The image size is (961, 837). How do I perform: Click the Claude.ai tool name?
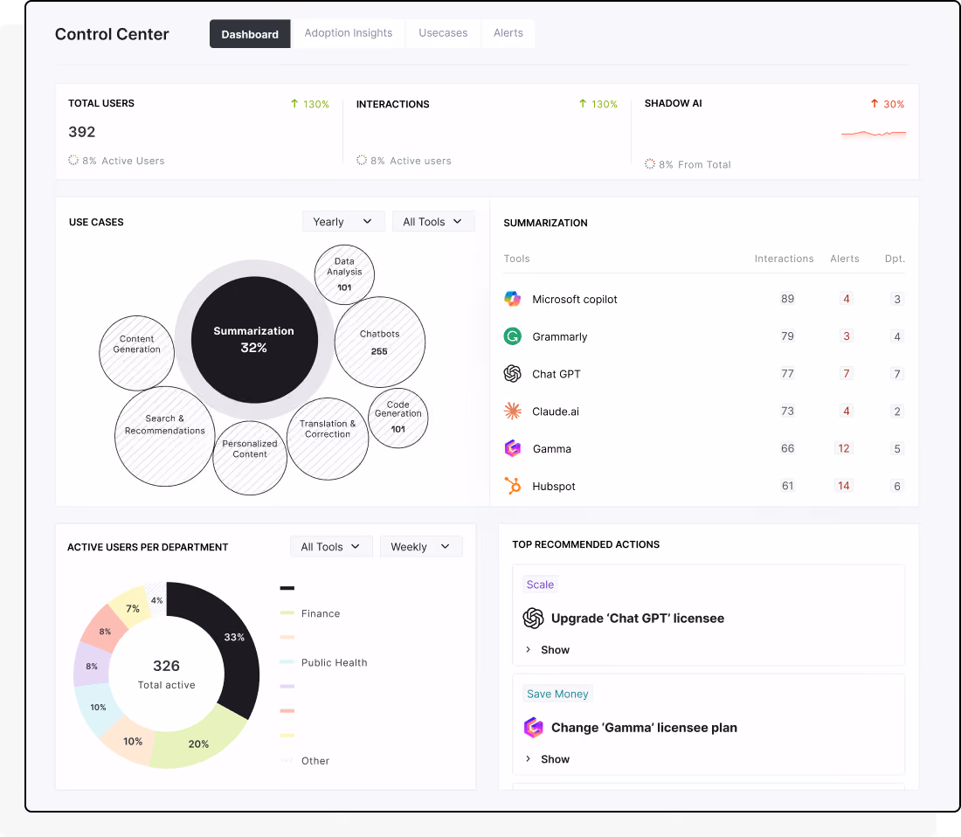point(556,412)
